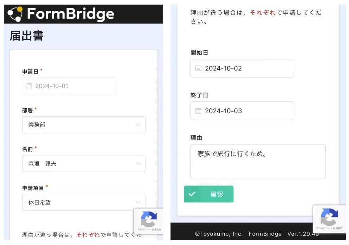Open the 名前 dropdown showing 森垣 譲夫
The height and width of the screenshot is (245, 349).
point(83,164)
